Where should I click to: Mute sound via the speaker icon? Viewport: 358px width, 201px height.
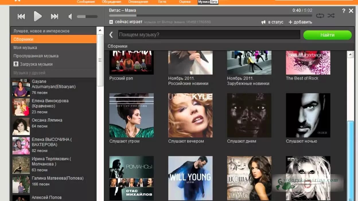click(x=70, y=17)
